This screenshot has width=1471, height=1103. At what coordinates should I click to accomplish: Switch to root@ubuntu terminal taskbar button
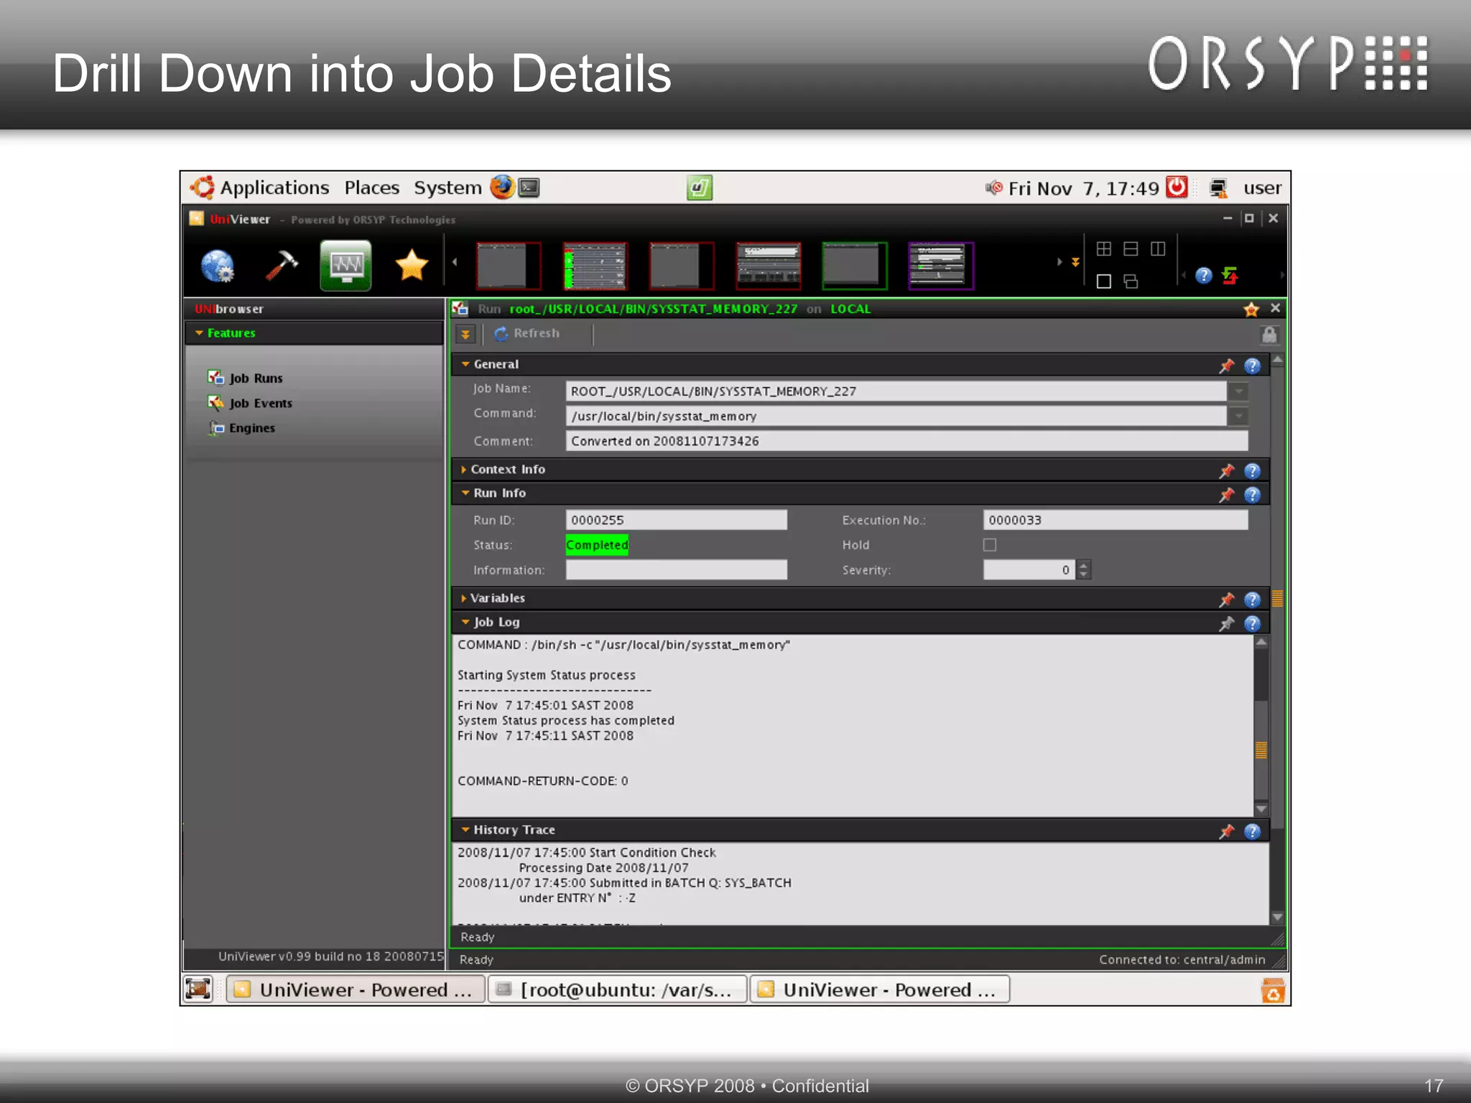point(618,990)
